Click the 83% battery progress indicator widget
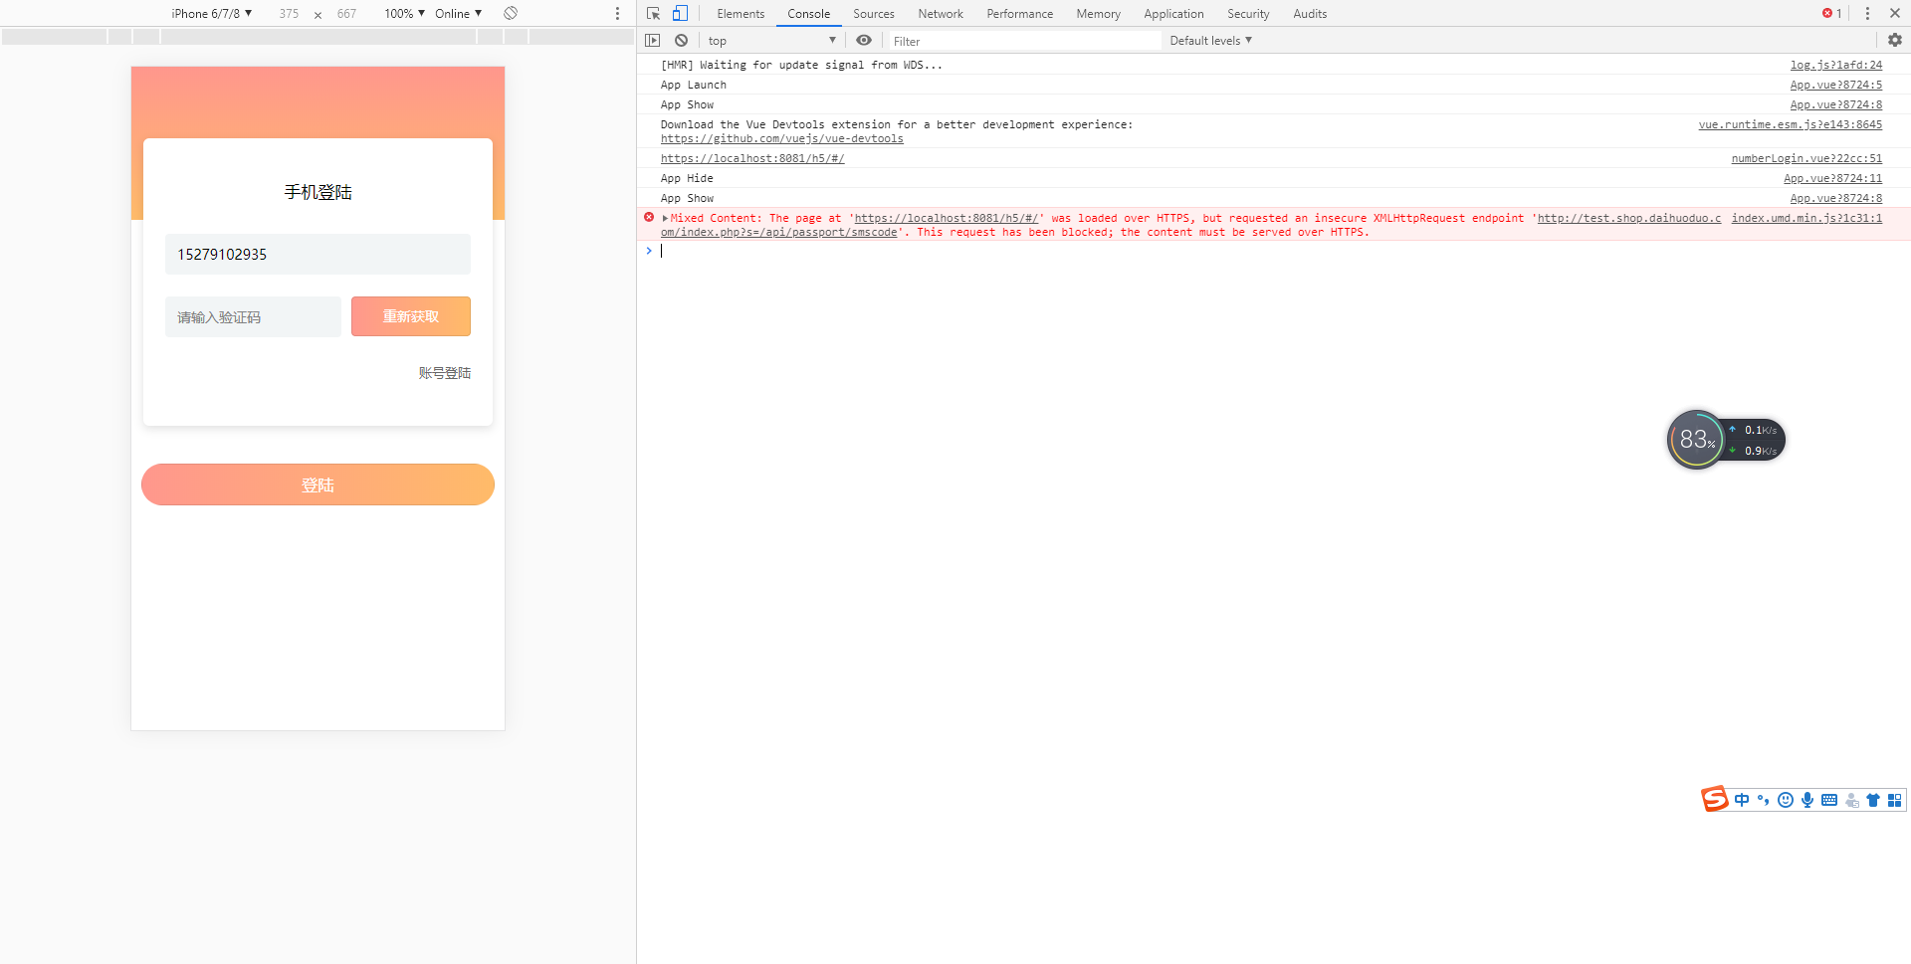 point(1698,439)
